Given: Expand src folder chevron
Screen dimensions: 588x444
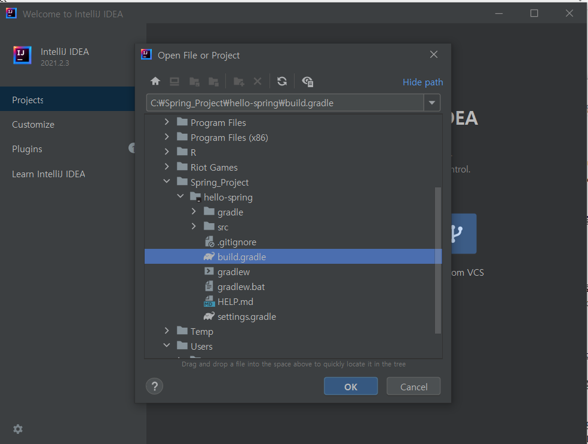Looking at the screenshot, I should 194,227.
